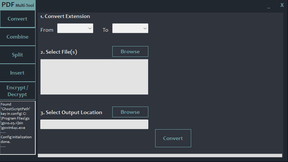Click the log output panel with GhostScriptPath message

[x=18, y=128]
